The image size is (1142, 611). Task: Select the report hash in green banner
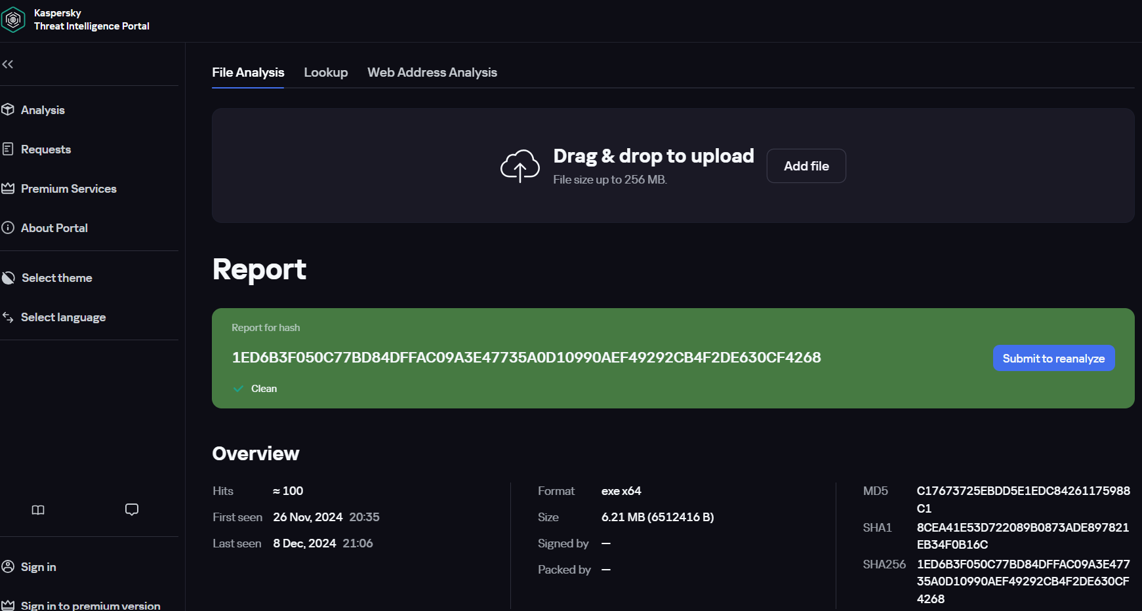527,357
